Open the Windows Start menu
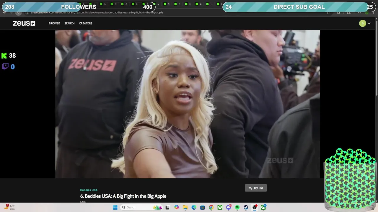 (x=115, y=207)
